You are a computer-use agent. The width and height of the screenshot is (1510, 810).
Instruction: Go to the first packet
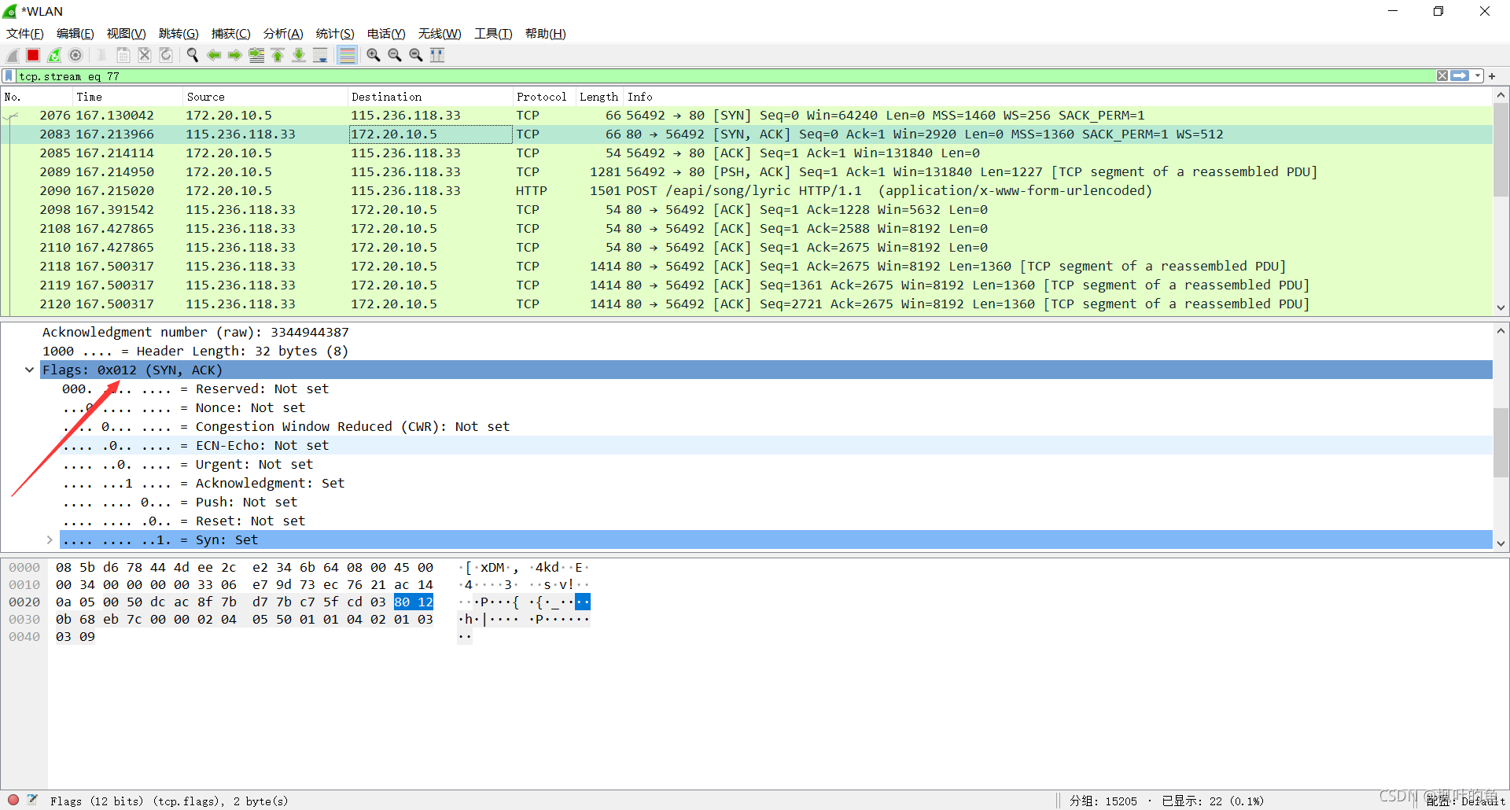pos(278,55)
